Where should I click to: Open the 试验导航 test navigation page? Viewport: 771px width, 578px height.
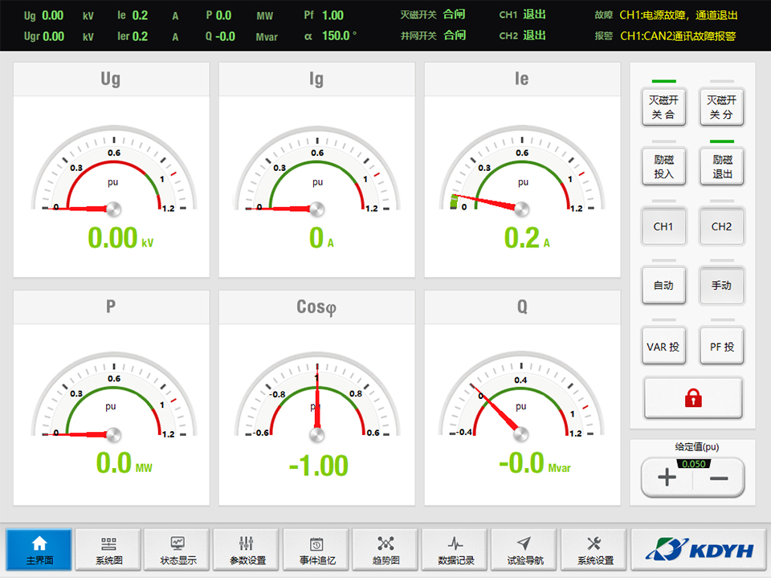[x=524, y=550]
